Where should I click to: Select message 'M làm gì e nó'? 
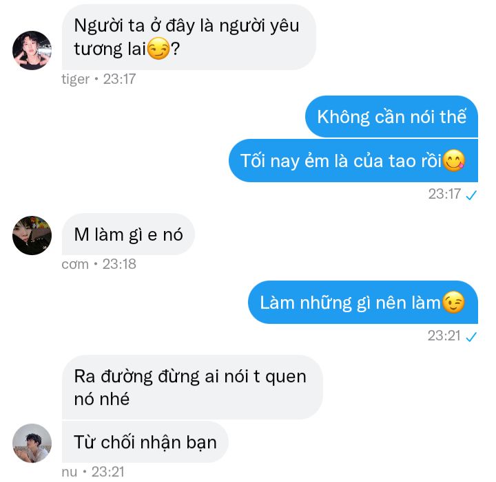128,234
